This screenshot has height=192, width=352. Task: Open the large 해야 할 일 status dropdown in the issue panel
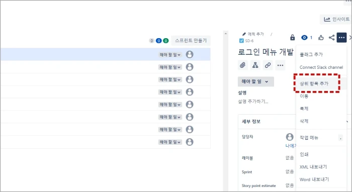tap(255, 81)
